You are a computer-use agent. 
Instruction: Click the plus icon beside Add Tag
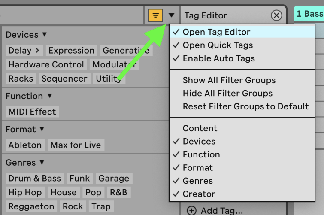pyautogui.click(x=191, y=211)
